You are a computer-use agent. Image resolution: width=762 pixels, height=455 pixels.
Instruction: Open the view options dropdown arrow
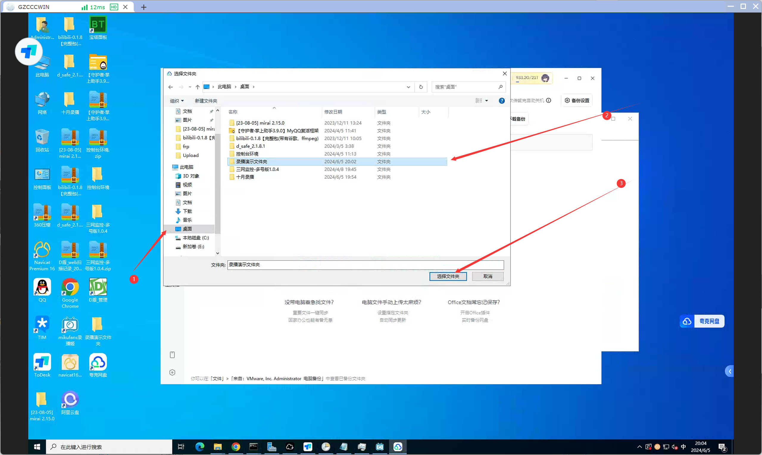tap(487, 101)
